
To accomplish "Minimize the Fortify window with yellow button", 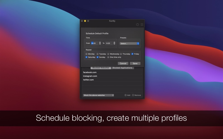I will (85, 21).
